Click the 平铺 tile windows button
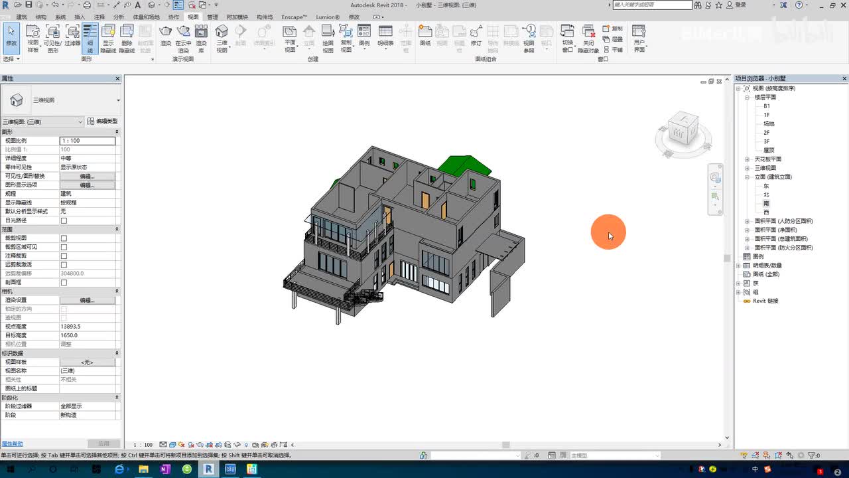The width and height of the screenshot is (849, 478). tap(613, 50)
